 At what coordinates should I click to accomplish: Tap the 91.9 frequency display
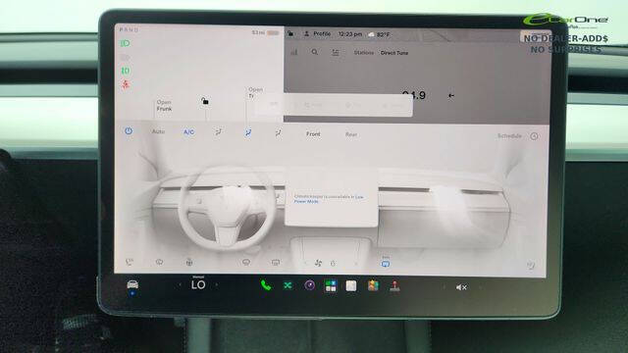(414, 96)
